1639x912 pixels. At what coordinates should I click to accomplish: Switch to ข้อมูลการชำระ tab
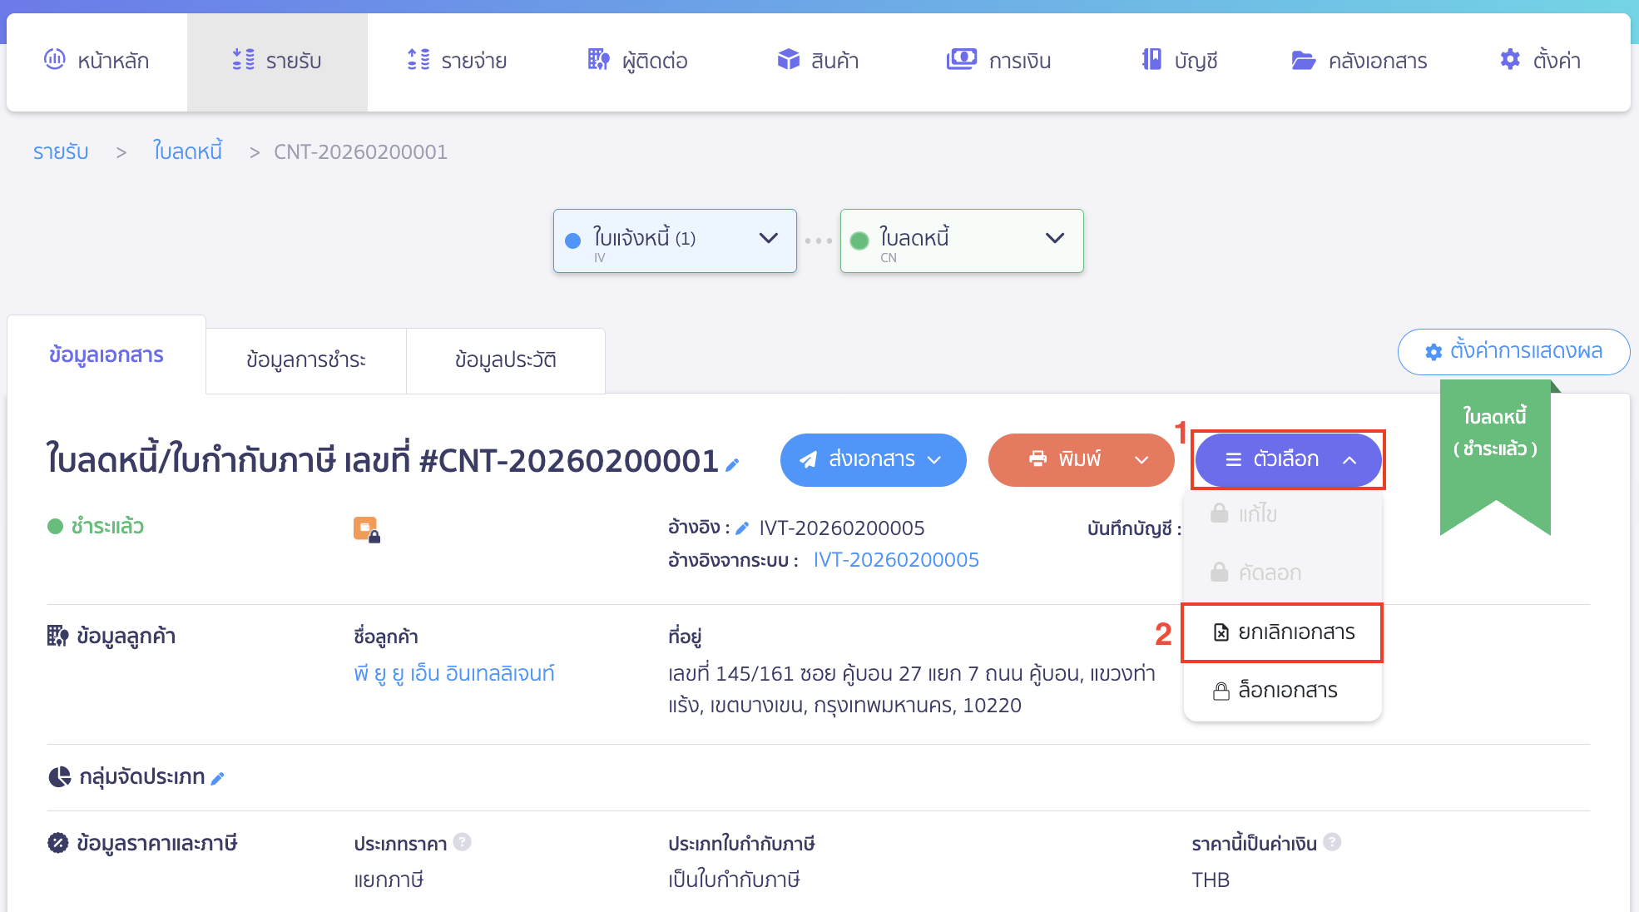point(305,359)
